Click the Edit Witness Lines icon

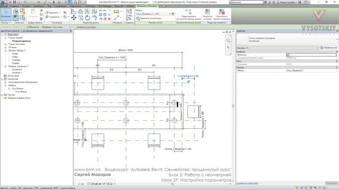point(189,14)
